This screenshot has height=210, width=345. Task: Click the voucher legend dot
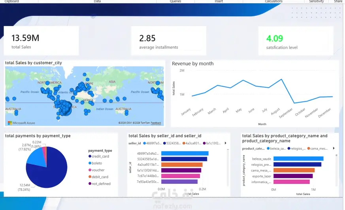click(90, 170)
